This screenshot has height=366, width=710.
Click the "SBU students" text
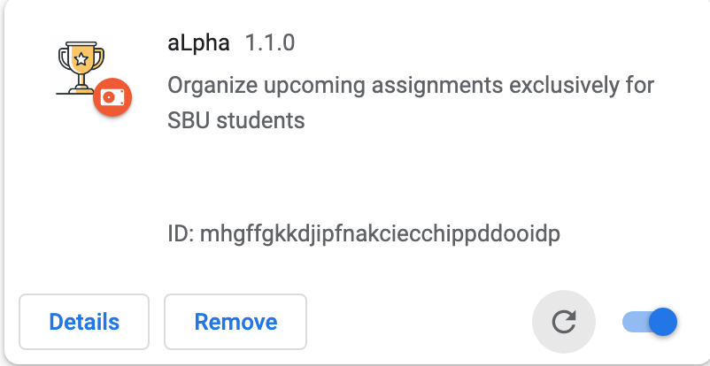[235, 120]
